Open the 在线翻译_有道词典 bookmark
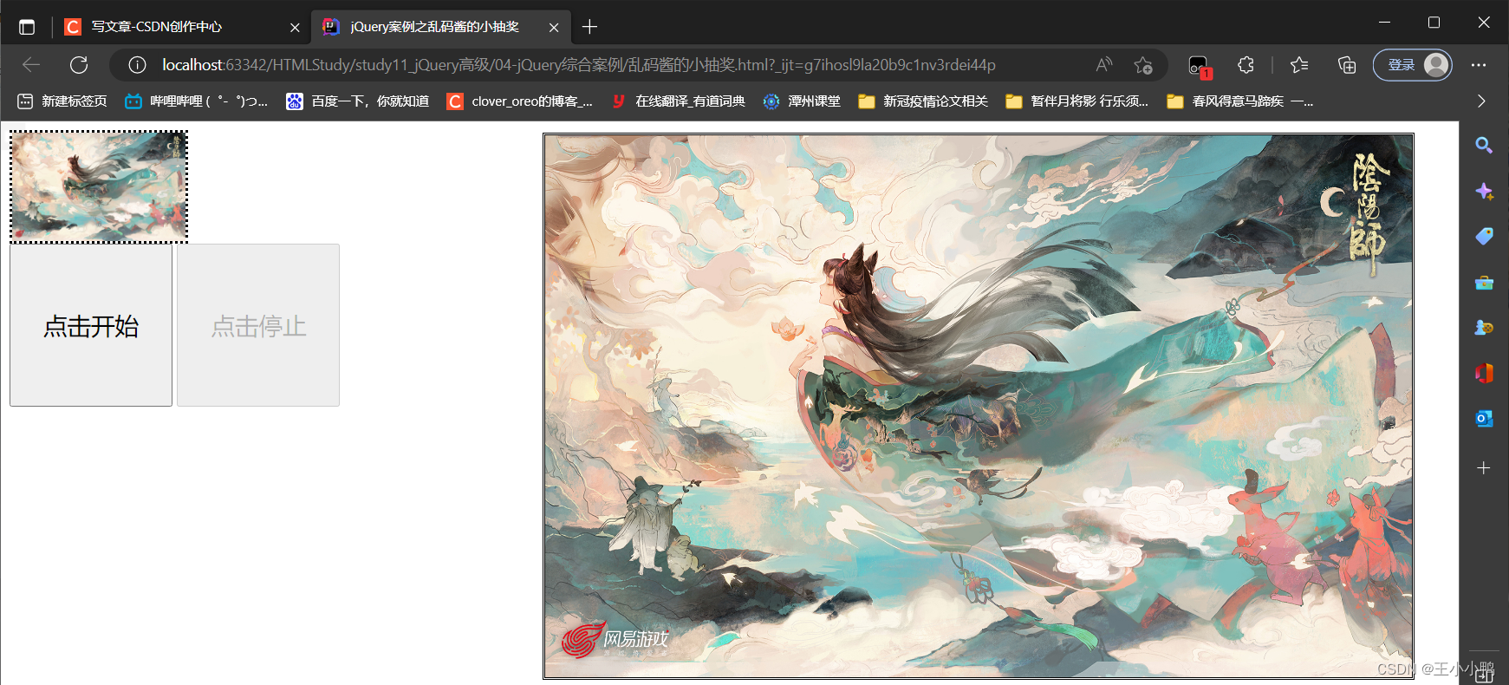The height and width of the screenshot is (685, 1509). (x=678, y=101)
